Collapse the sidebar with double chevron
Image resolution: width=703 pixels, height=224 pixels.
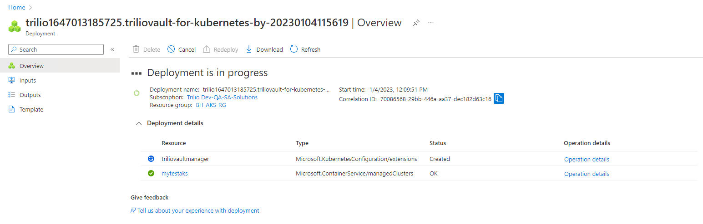click(112, 49)
